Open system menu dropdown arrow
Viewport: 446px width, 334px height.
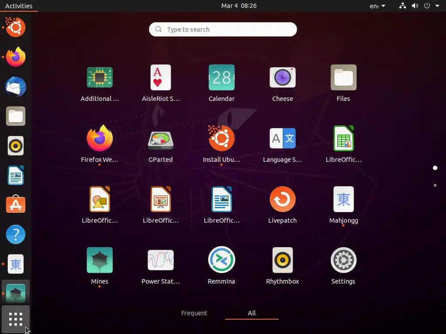pos(437,6)
